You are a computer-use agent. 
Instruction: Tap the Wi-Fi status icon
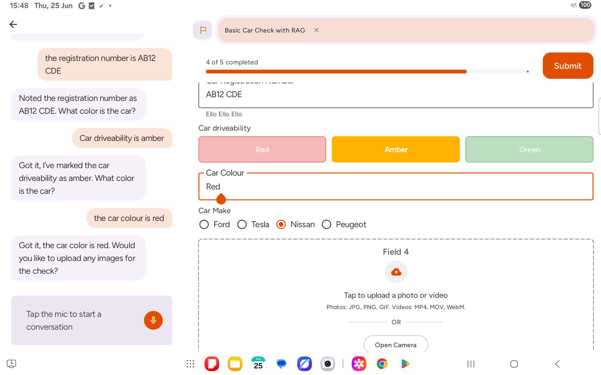[573, 5]
